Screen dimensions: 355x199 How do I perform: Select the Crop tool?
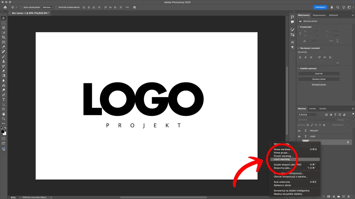click(x=4, y=37)
